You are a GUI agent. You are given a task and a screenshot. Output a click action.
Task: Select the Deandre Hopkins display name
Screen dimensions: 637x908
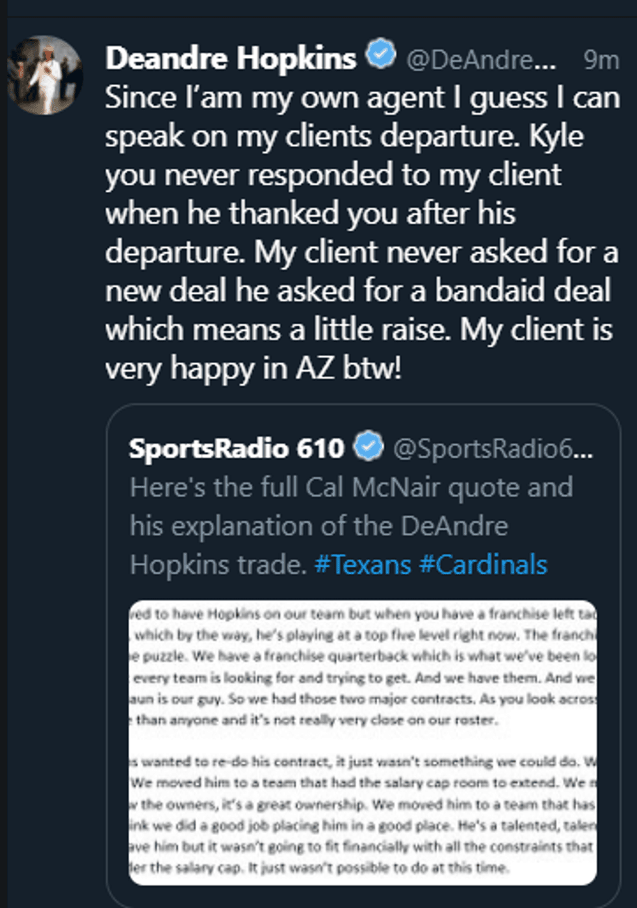231,57
